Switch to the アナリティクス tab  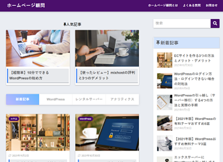pos(122,99)
